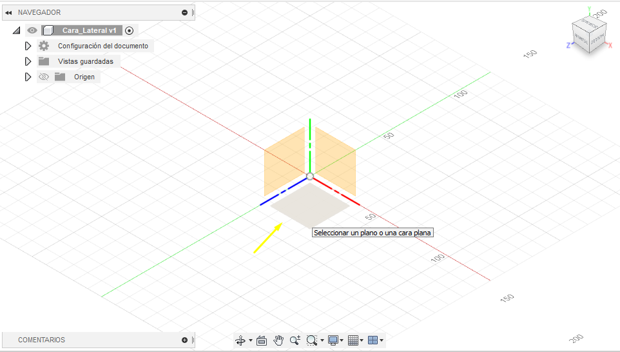Expand the Viewports dropdown arrow
The image size is (620, 352).
click(382, 340)
